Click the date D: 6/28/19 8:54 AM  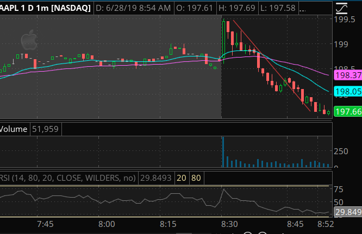point(133,8)
